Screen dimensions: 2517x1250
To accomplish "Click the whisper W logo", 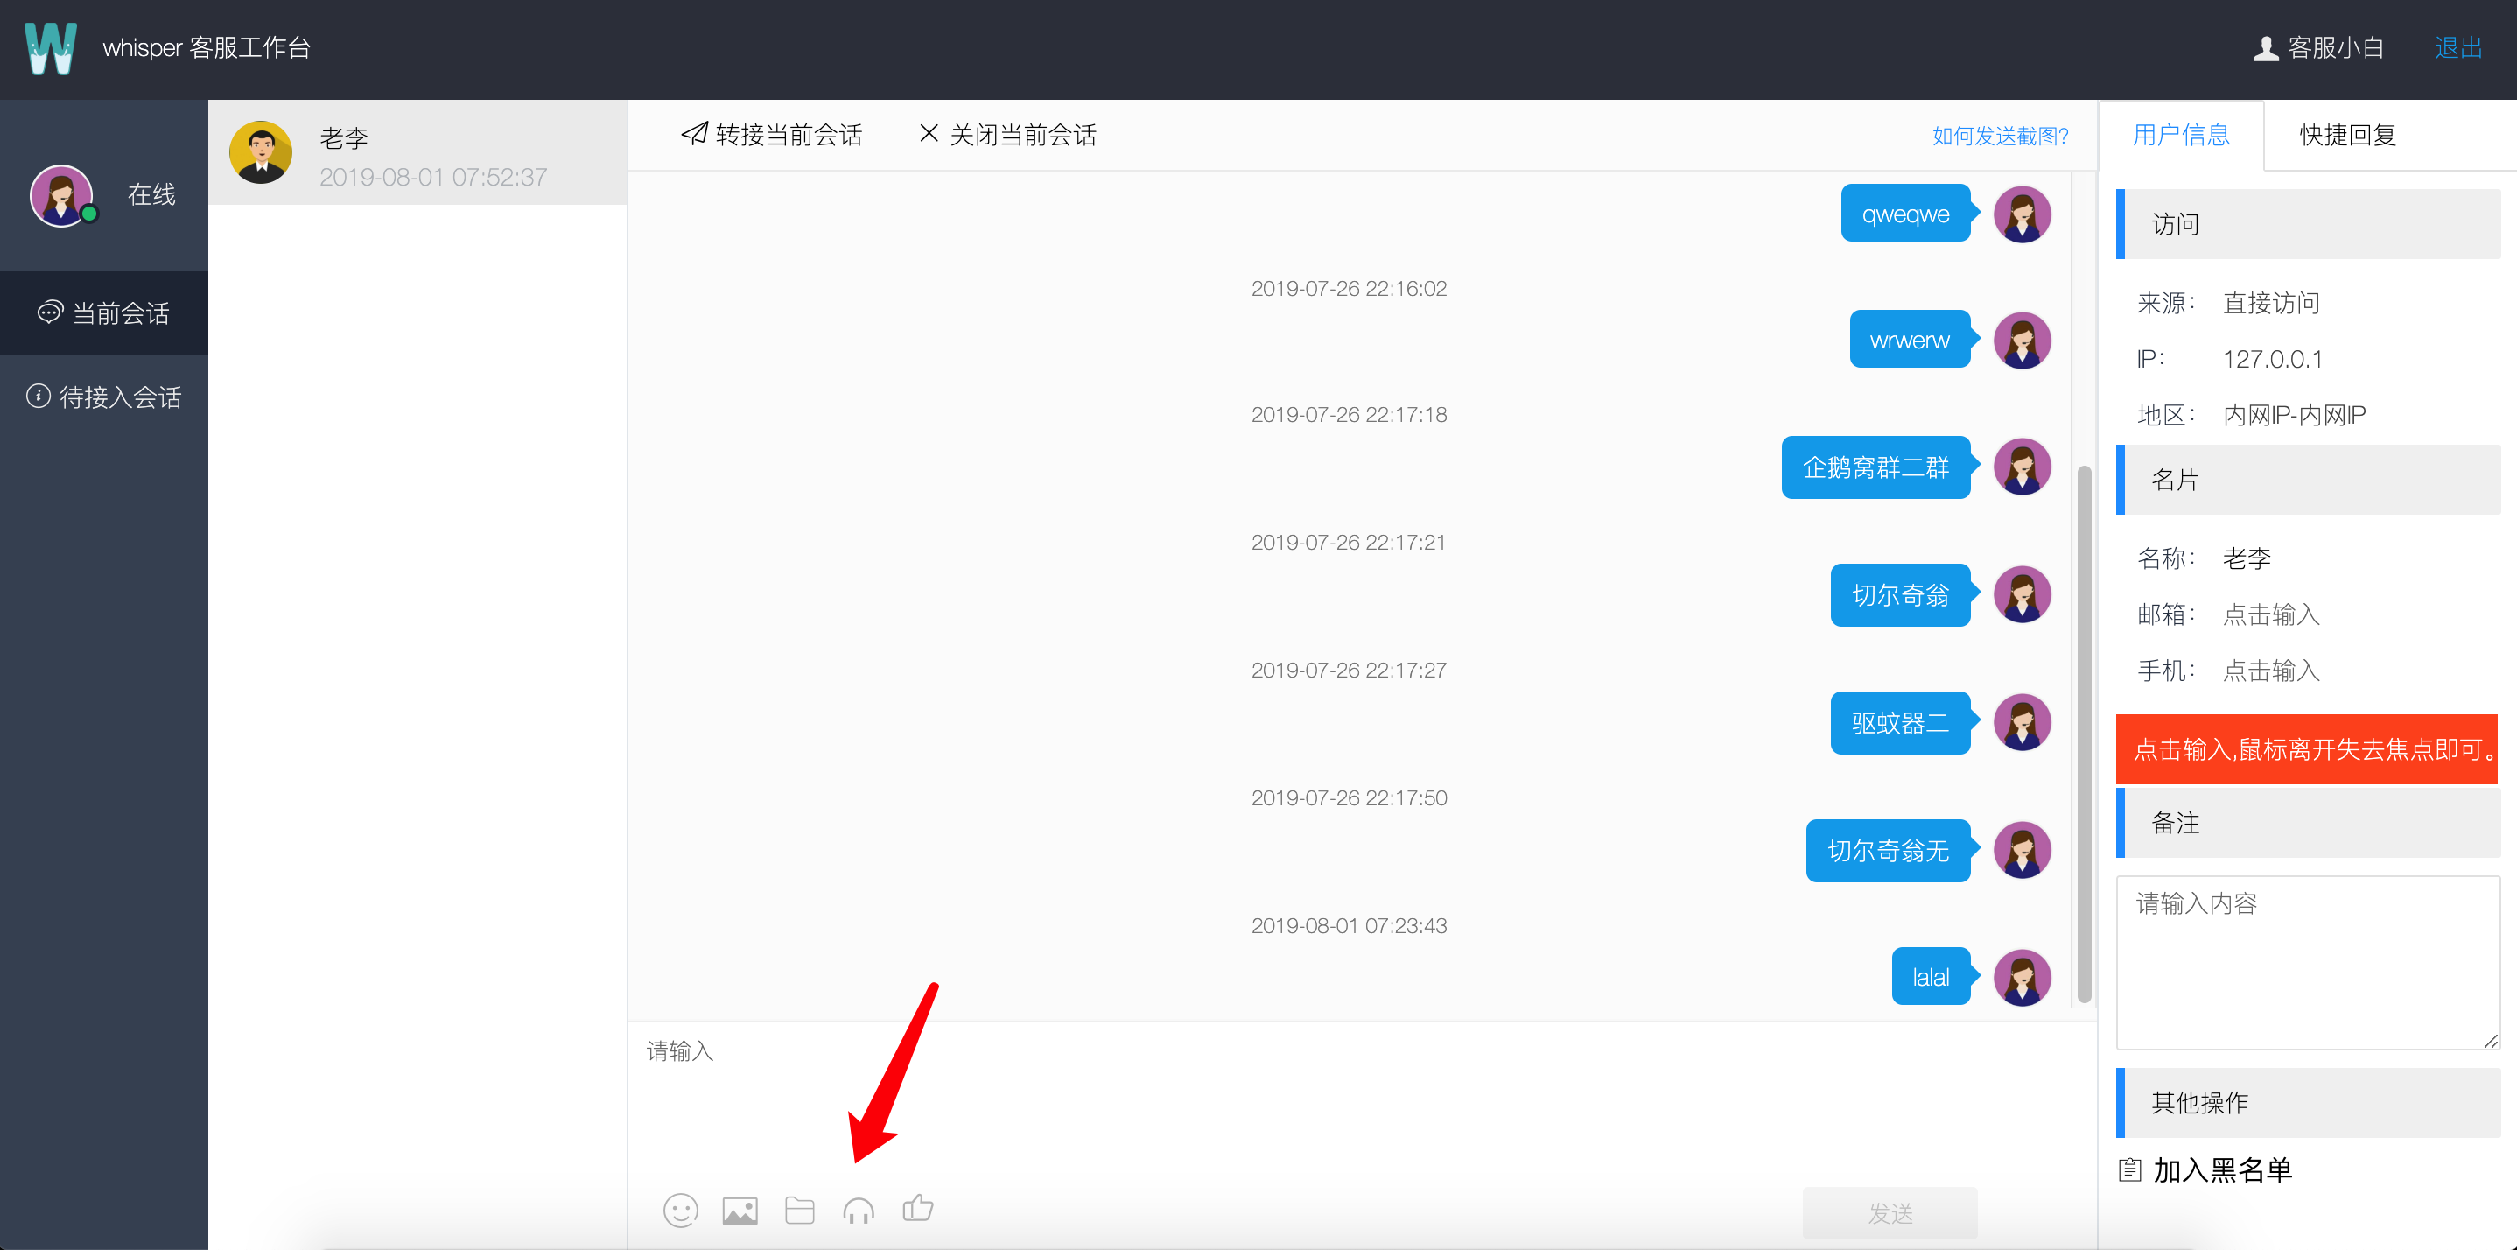I will click(51, 48).
